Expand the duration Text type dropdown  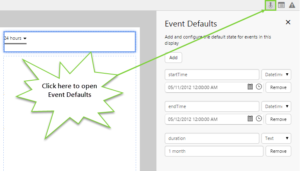276,138
